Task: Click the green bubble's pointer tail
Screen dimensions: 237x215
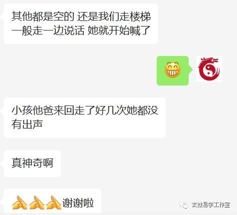Action: (191, 69)
